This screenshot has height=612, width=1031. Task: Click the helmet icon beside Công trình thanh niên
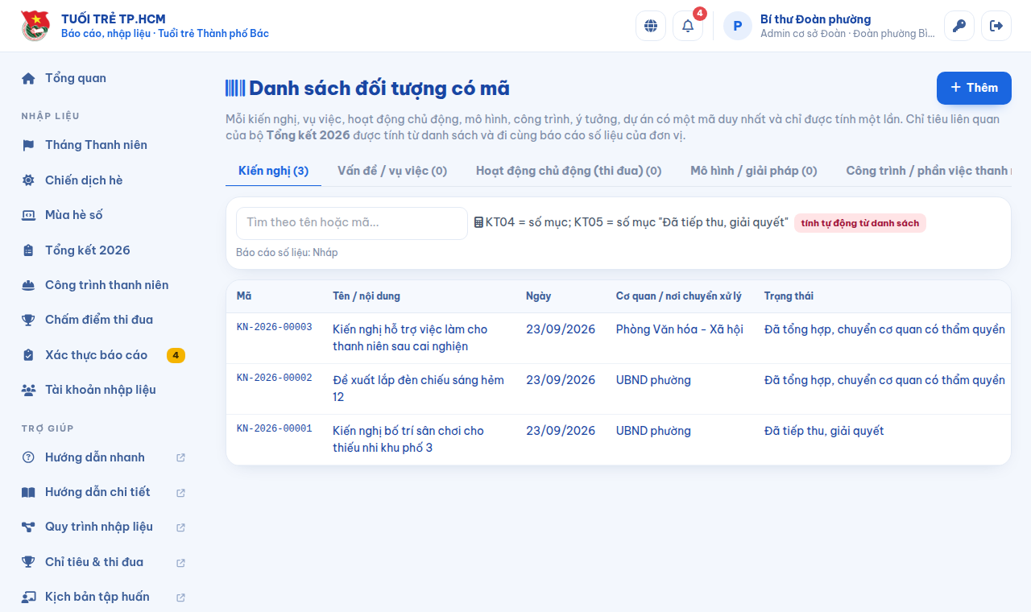28,285
